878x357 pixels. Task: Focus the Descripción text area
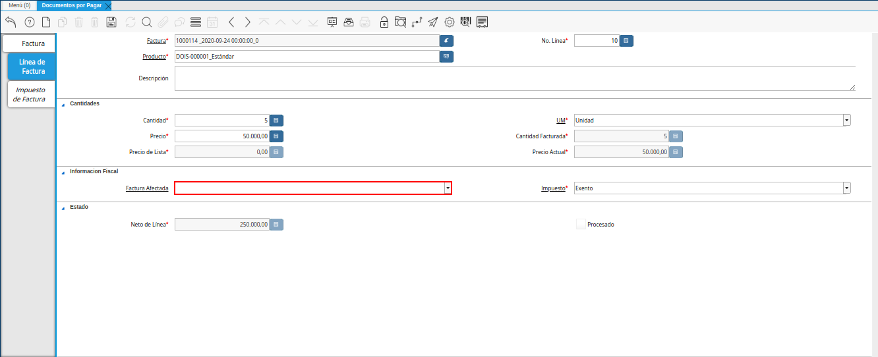(515, 78)
